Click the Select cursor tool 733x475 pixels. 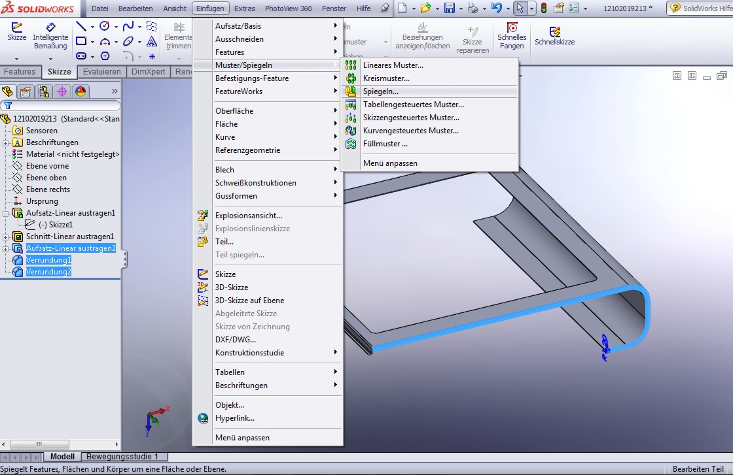[520, 8]
